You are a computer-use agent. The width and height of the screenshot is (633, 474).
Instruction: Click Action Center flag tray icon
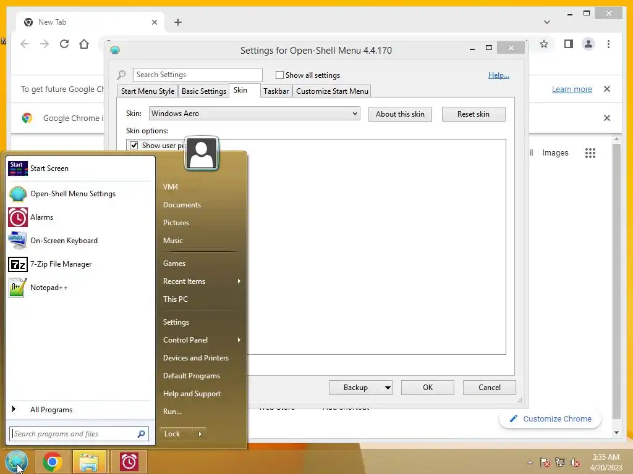point(545,462)
